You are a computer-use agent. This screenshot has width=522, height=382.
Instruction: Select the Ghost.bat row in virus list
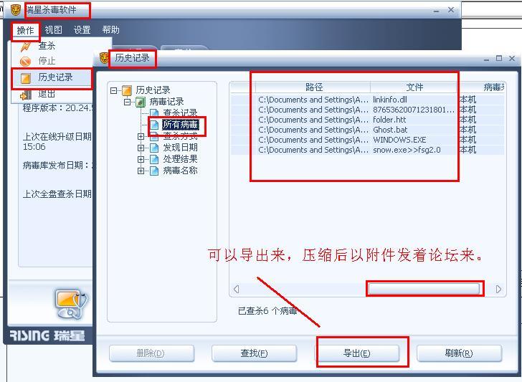pos(367,130)
